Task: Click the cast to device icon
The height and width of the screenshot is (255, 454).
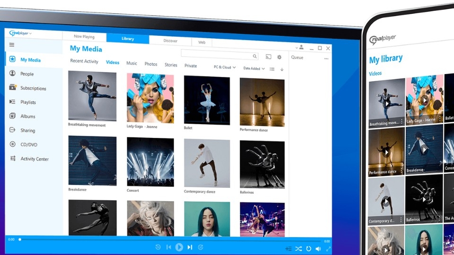Action: pyautogui.click(x=269, y=57)
